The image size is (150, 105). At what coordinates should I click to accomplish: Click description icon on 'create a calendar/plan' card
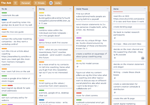tap(115, 92)
